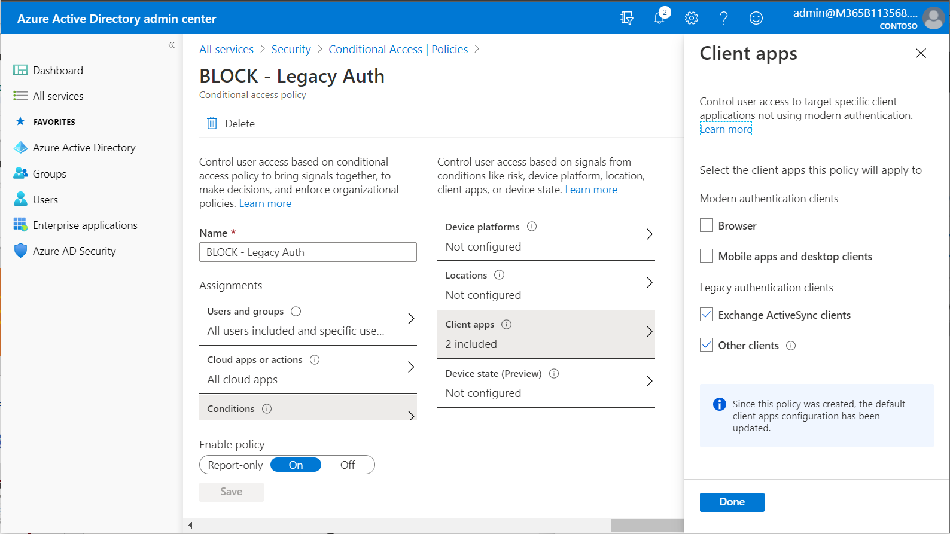Open Learn more link in Client apps panel
Viewport: 950px width, 534px height.
coord(726,129)
